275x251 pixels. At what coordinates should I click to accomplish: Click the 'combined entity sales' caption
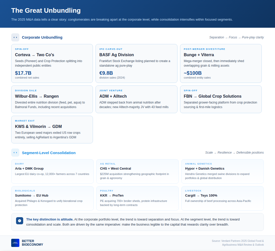tap(197, 78)
